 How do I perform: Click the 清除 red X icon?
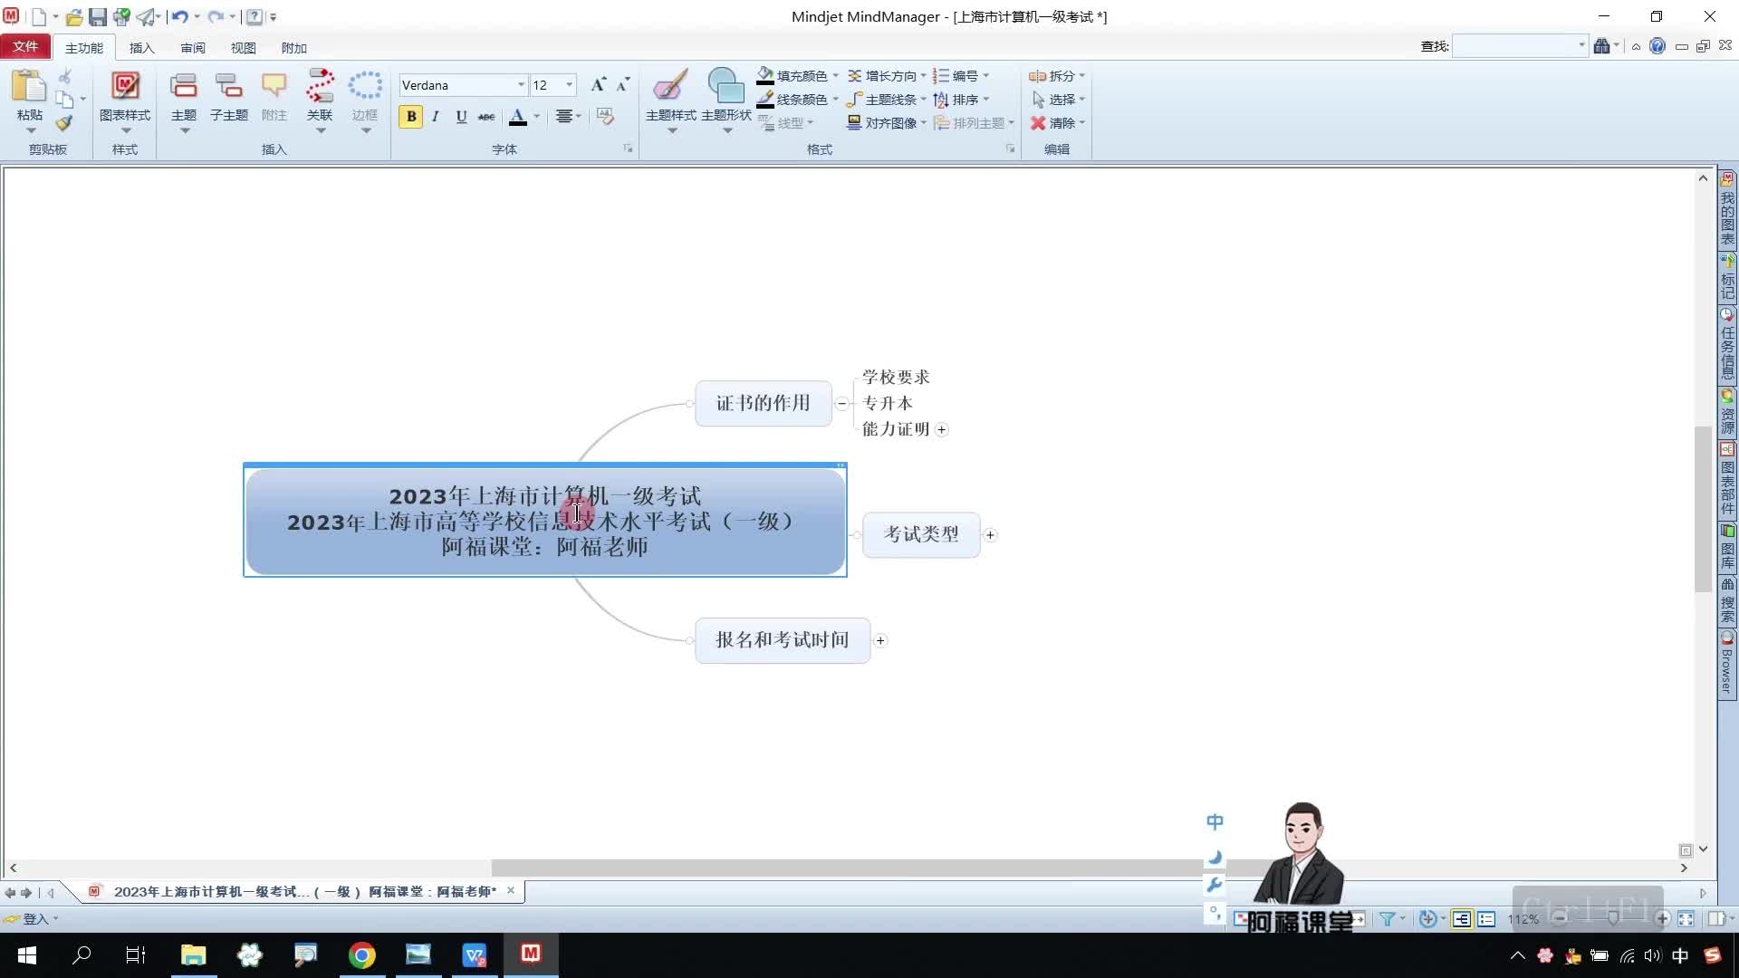pyautogui.click(x=1038, y=123)
